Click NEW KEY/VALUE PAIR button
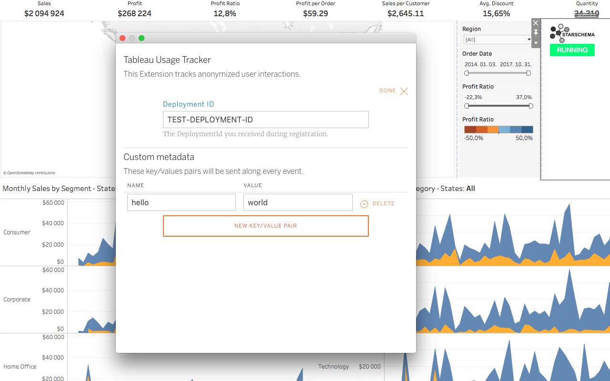 pos(266,226)
